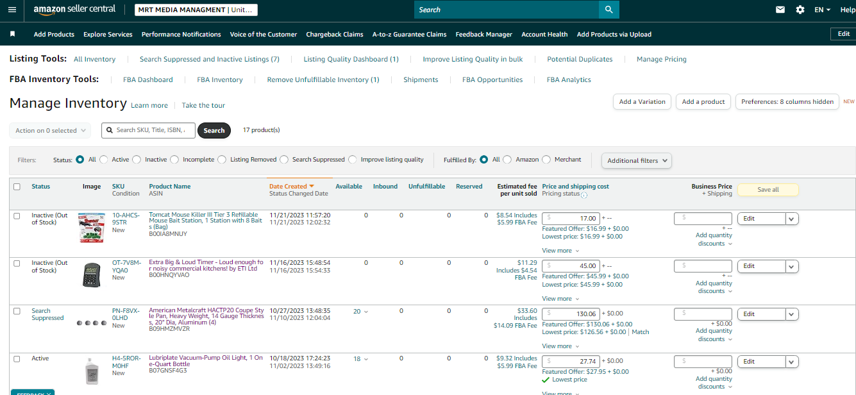
Task: Click the Add a Variation button
Action: coord(642,101)
